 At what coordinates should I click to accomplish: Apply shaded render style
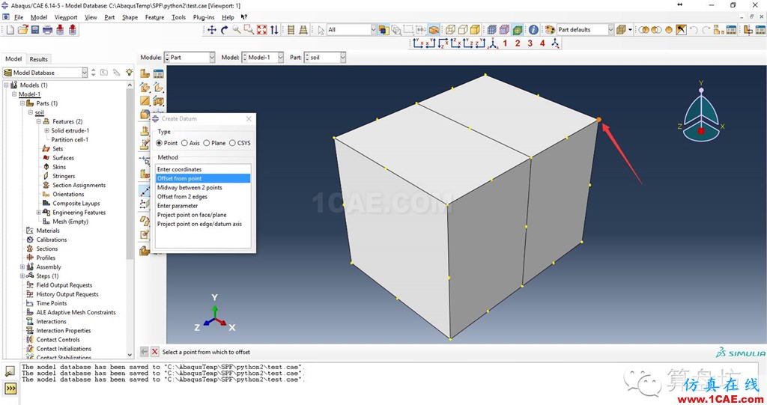[475, 31]
